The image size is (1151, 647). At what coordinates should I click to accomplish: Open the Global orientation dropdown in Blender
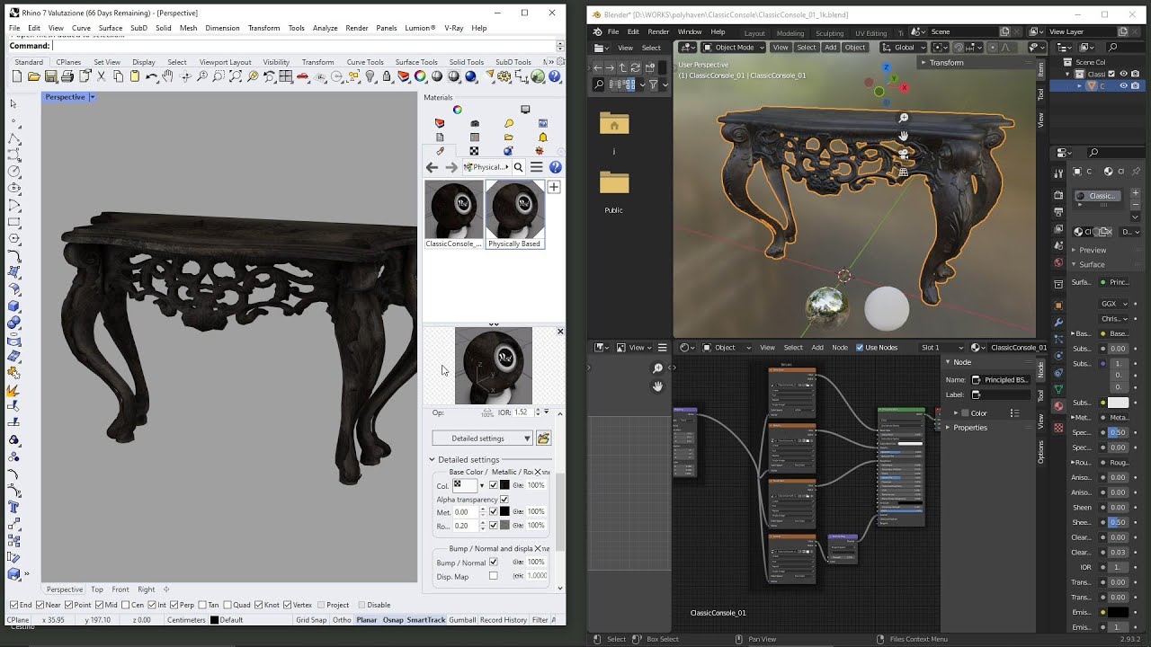click(903, 48)
